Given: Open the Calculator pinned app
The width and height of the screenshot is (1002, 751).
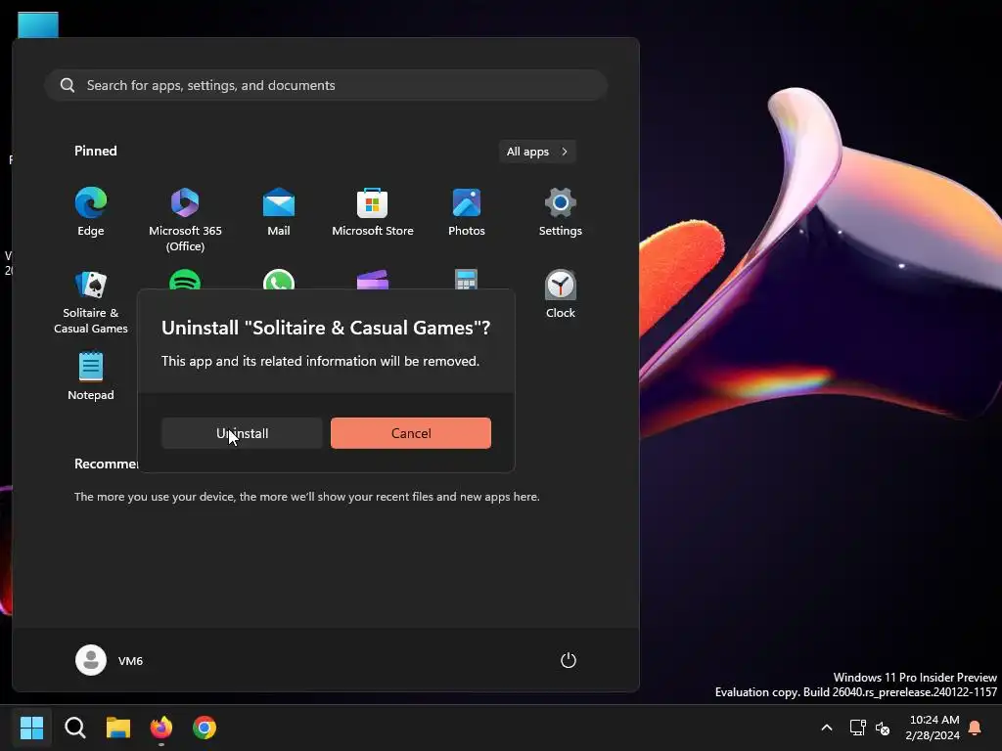Looking at the screenshot, I should tap(466, 279).
